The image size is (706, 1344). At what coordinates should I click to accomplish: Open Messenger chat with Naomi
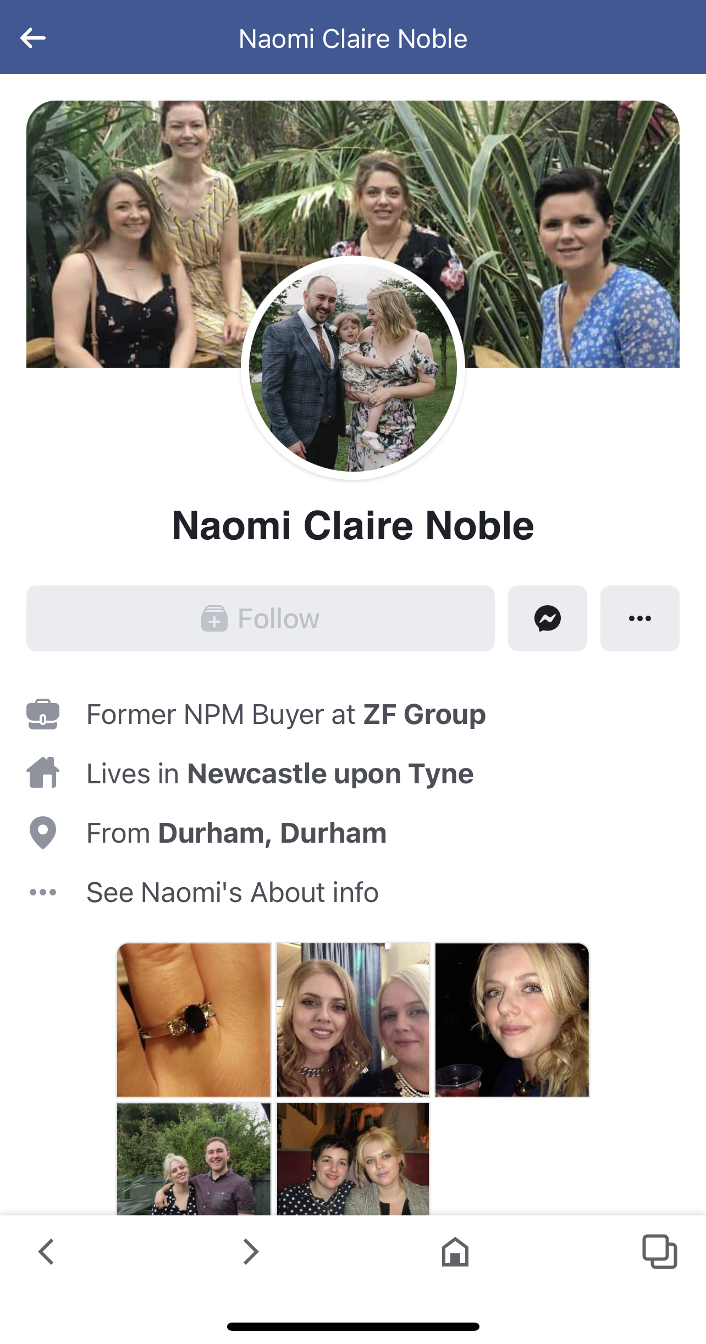coord(547,618)
